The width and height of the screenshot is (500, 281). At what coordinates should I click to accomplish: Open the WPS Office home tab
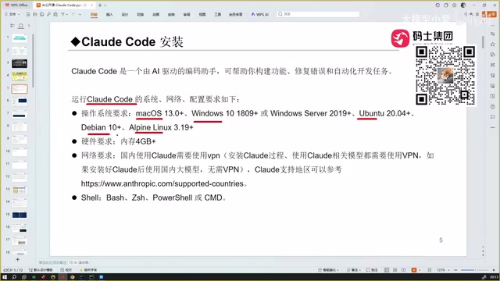[16, 5]
